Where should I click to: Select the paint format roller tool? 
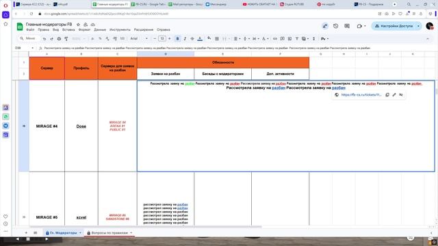(66, 39)
